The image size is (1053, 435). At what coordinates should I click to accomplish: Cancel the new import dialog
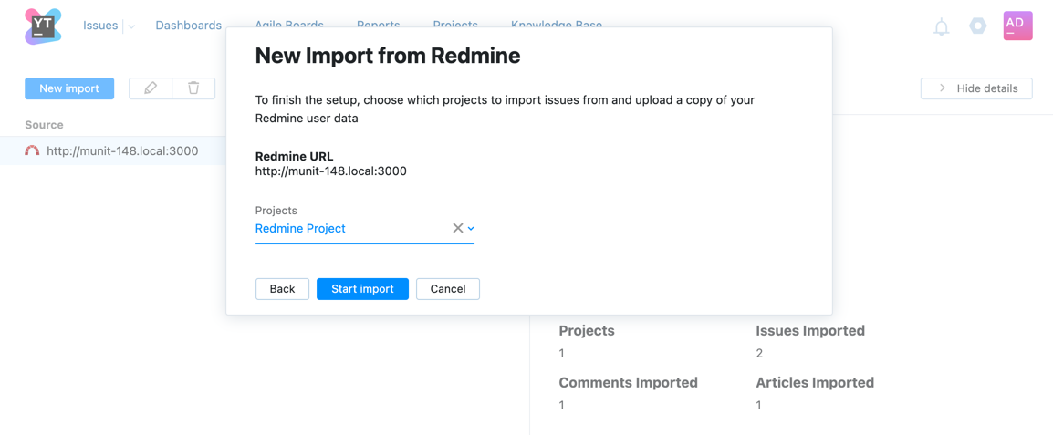click(x=447, y=289)
